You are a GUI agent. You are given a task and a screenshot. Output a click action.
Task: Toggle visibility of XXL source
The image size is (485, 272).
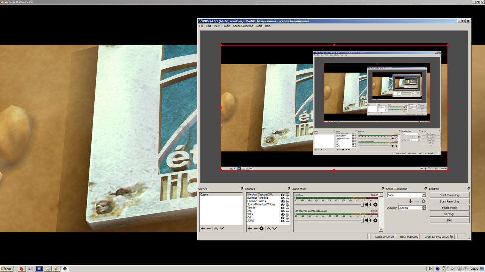tap(283, 211)
